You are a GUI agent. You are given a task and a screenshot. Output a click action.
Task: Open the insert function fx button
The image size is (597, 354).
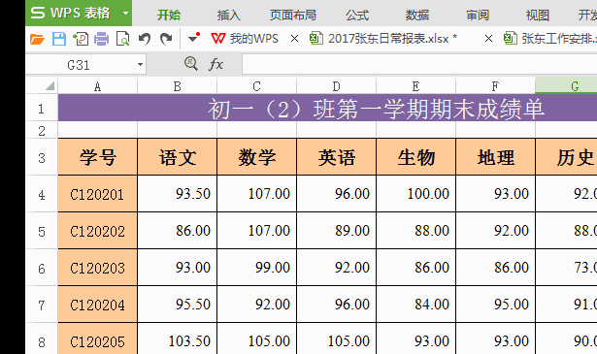point(216,64)
